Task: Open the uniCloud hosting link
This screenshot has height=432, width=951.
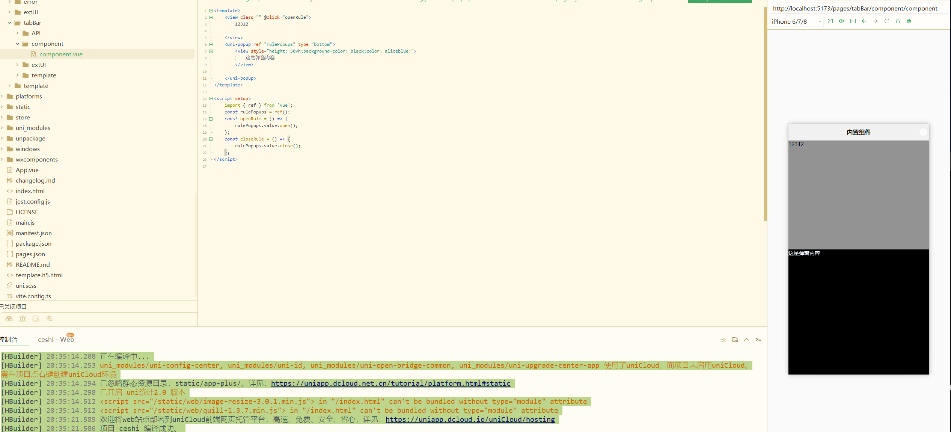Action: click(x=470, y=420)
